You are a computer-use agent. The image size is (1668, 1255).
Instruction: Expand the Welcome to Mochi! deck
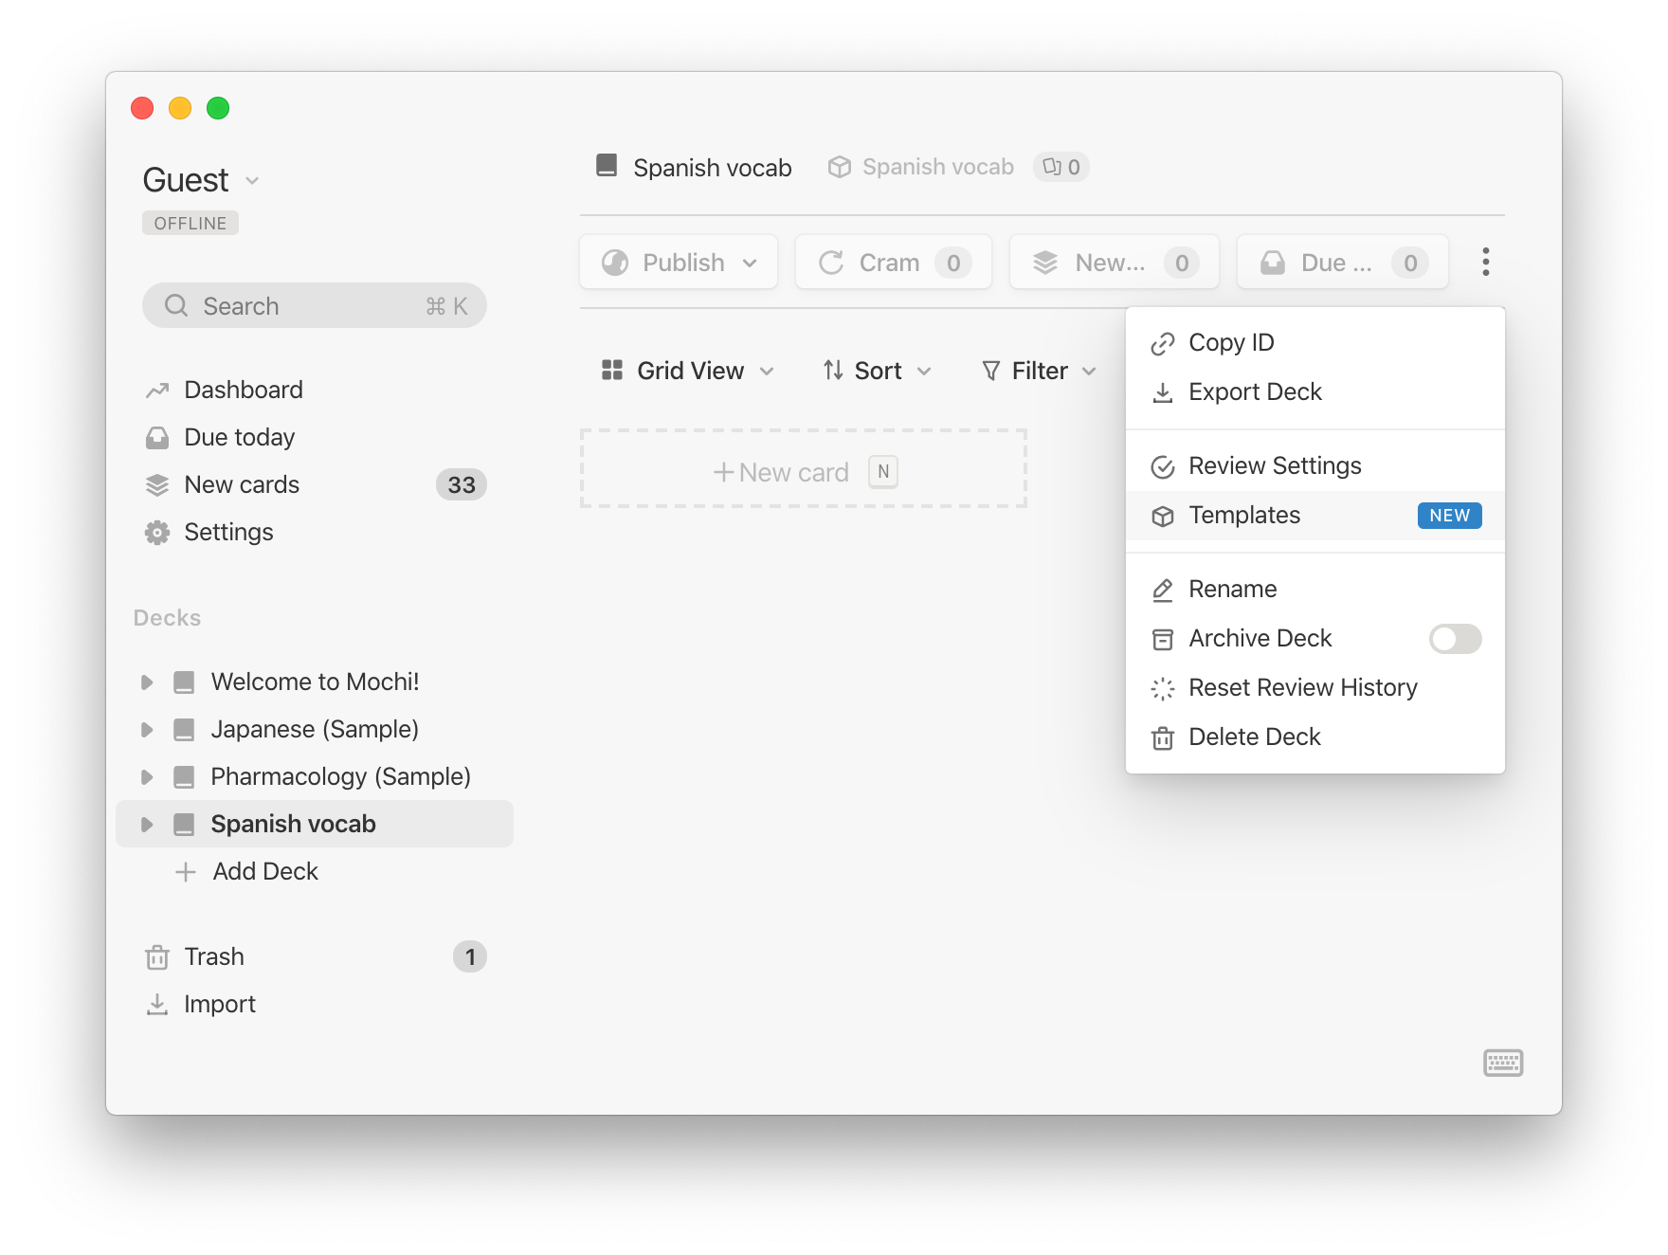click(x=147, y=682)
